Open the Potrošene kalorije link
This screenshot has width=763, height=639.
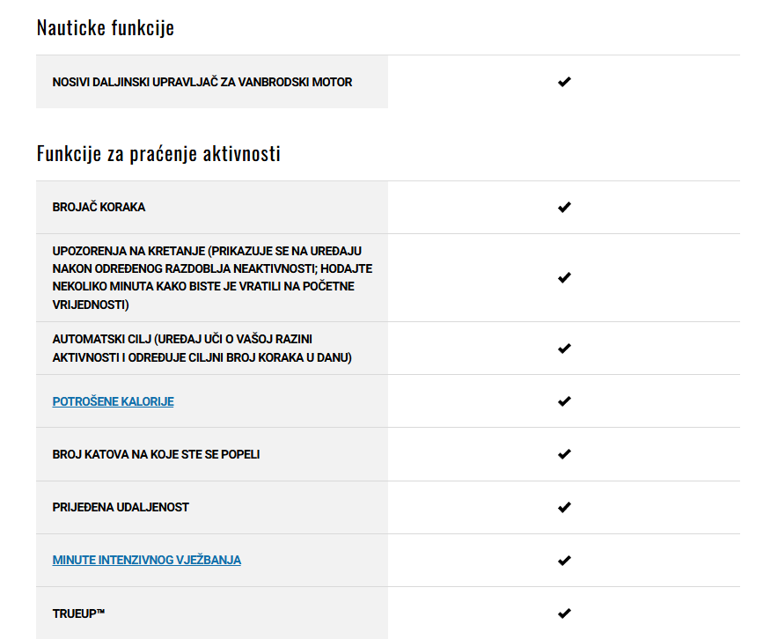pos(113,401)
